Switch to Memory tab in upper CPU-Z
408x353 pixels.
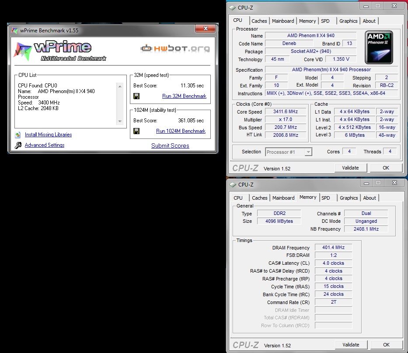(307, 21)
